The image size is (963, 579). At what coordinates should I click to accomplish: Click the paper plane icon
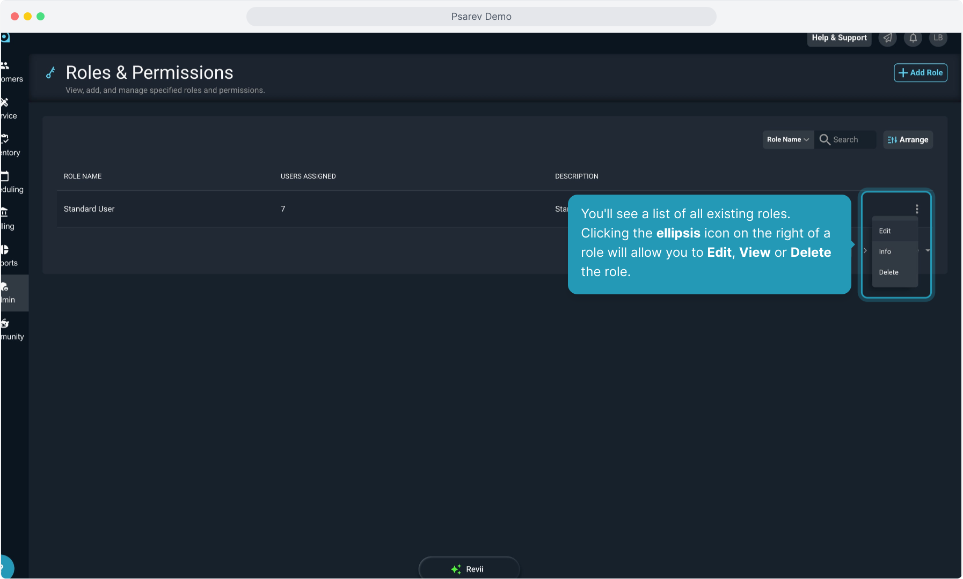[x=888, y=38]
